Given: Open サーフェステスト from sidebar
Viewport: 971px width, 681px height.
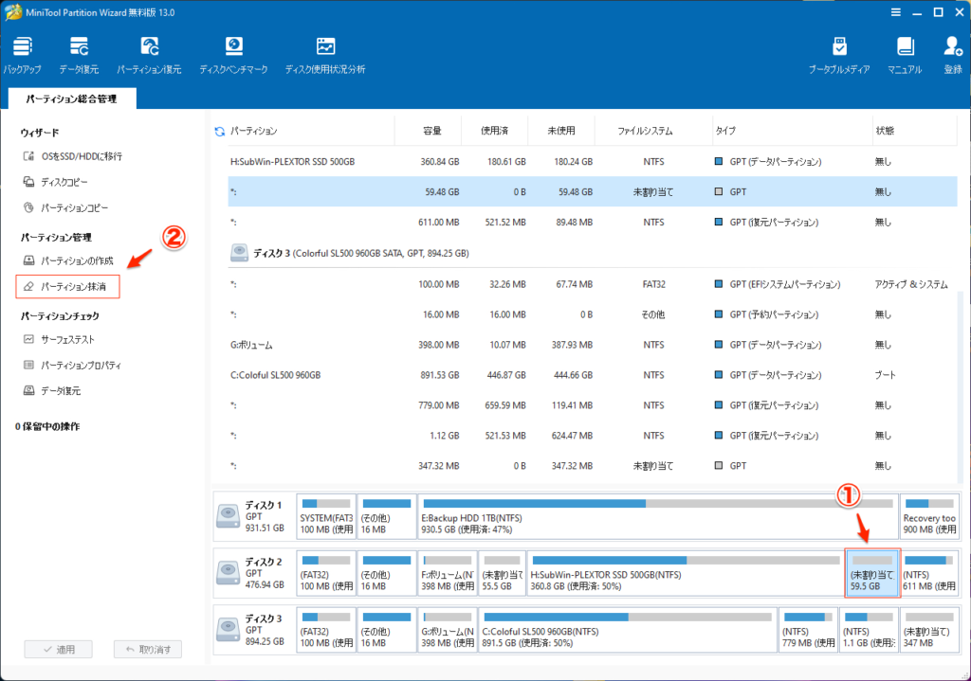Looking at the screenshot, I should (67, 339).
